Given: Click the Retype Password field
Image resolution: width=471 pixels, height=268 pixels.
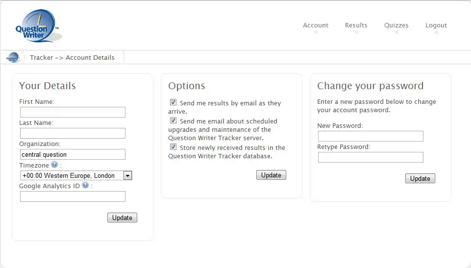Looking at the screenshot, I should (371, 157).
